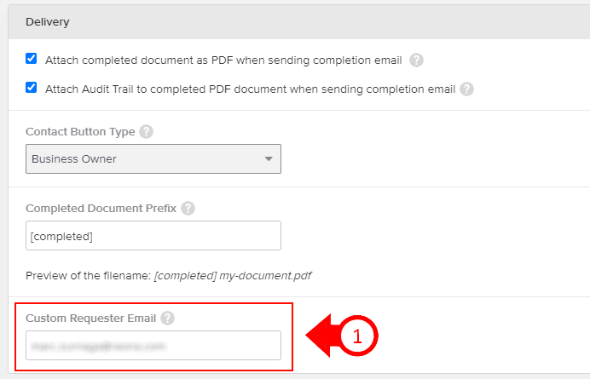The width and height of the screenshot is (590, 379).
Task: Click help icon beside Audit Trail option
Action: coord(466,88)
